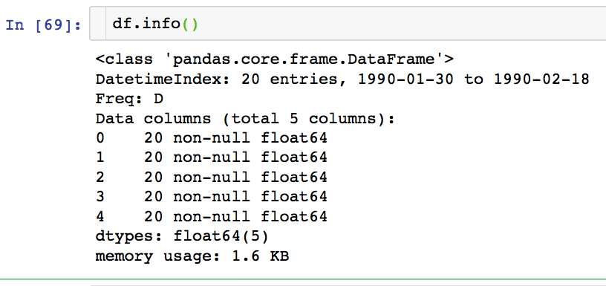Image resolution: width=606 pixels, height=286 pixels.
Task: Click the 'Data columns (total 5 columns)' line
Action: click(245, 119)
